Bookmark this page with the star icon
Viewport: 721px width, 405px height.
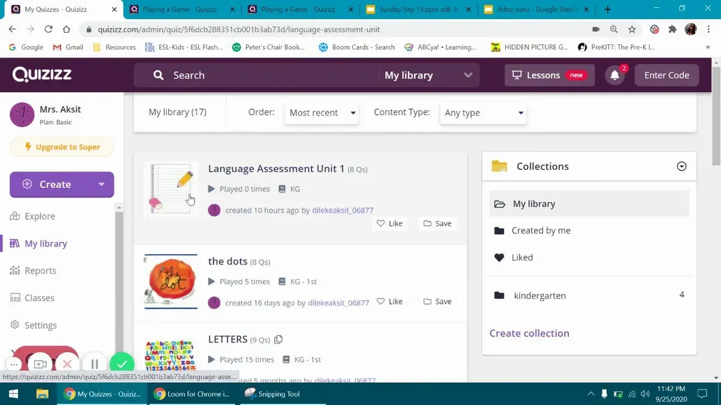click(632, 29)
